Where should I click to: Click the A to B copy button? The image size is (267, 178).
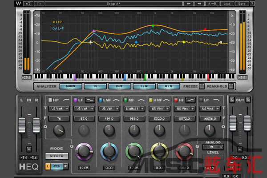click(212, 4)
